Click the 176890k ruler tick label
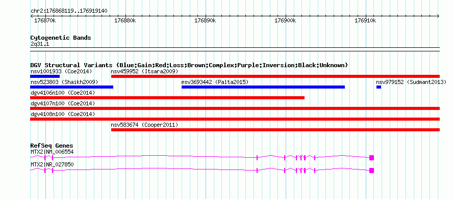Viewport: 454px width, 199px height. pyautogui.click(x=205, y=21)
